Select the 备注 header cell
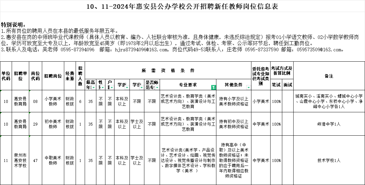Viewport: 365px width, 185px height. click(x=329, y=76)
